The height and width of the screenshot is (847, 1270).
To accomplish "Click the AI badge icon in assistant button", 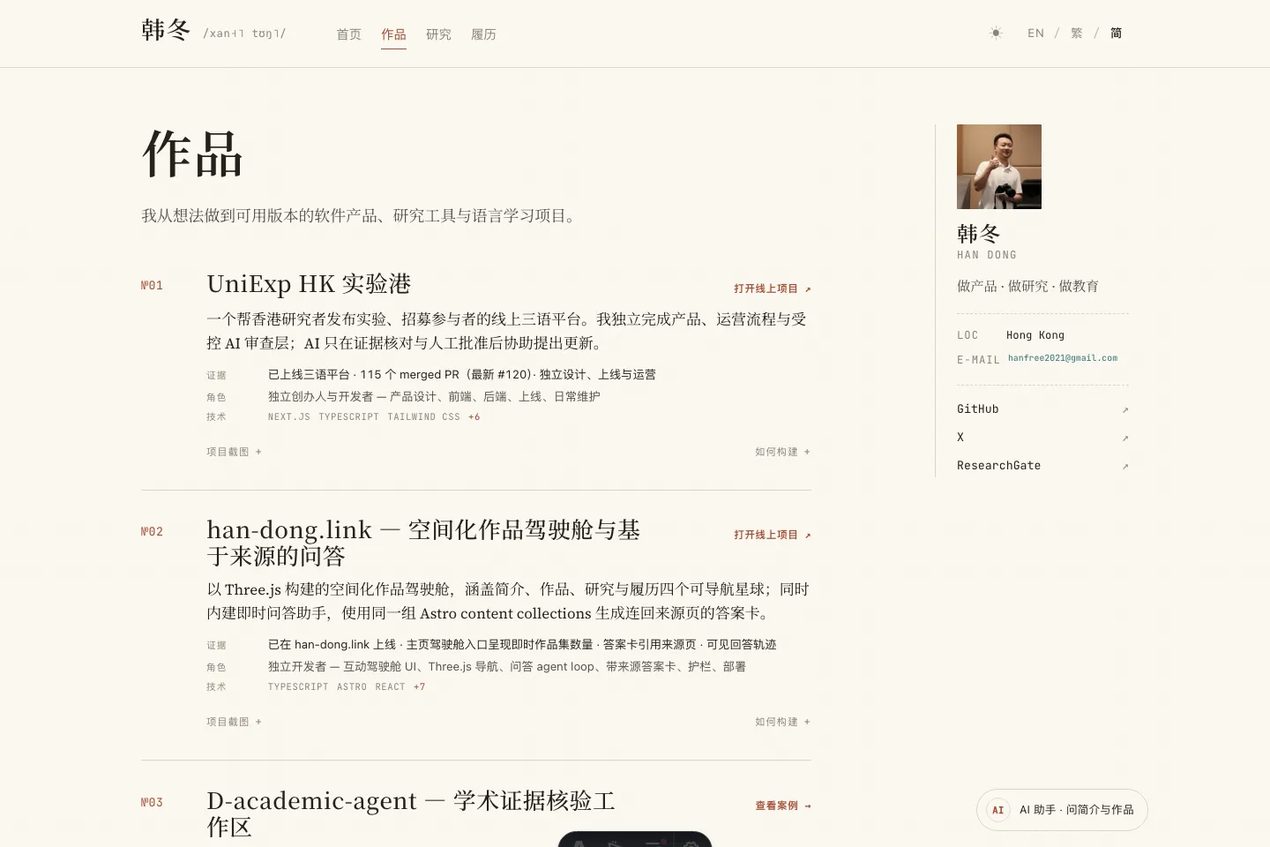I will point(998,810).
